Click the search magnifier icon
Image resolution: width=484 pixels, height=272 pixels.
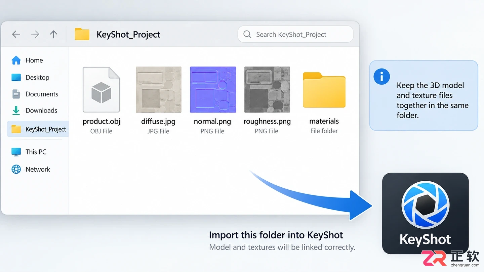coord(247,34)
